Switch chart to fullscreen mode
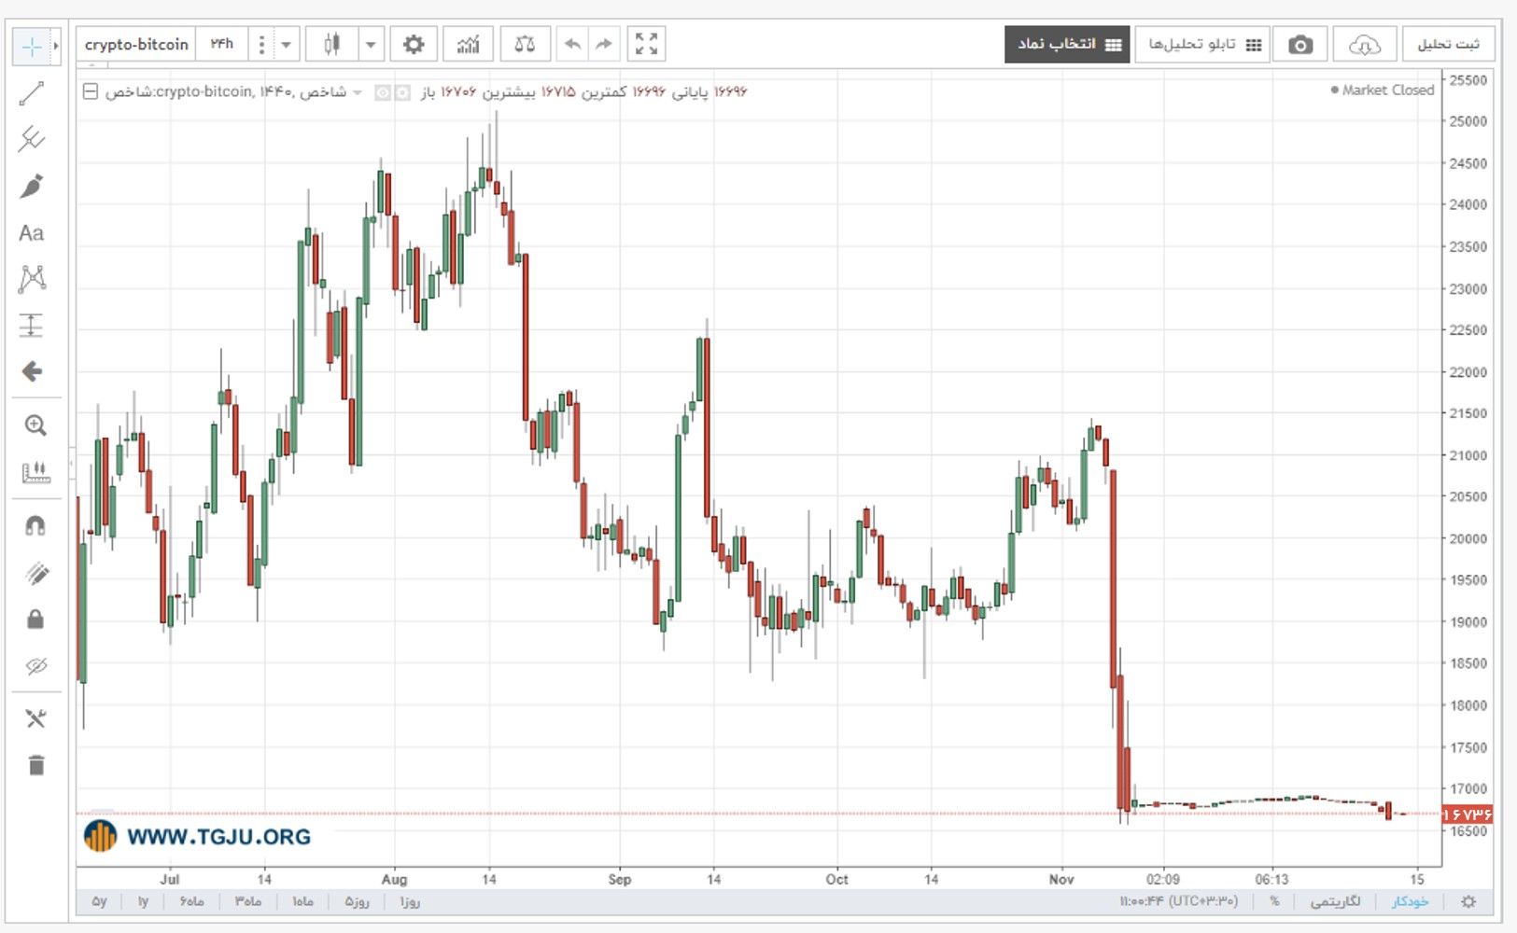 tap(646, 44)
